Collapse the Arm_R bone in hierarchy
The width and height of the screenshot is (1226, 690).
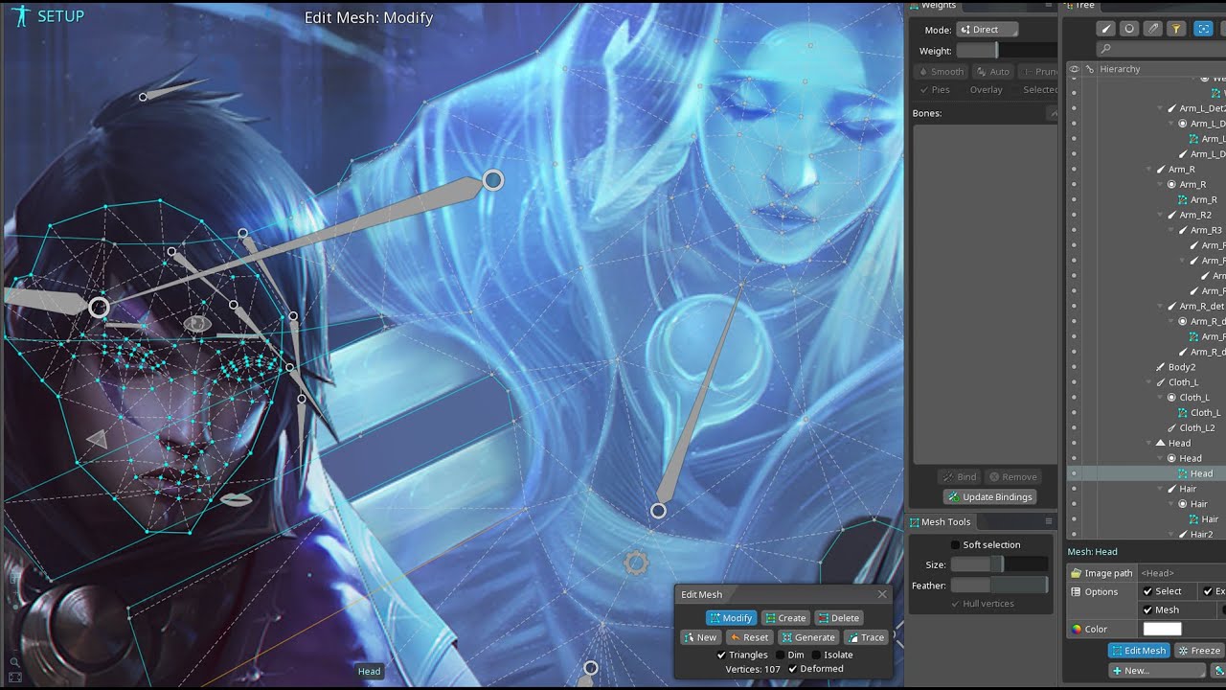(1148, 170)
